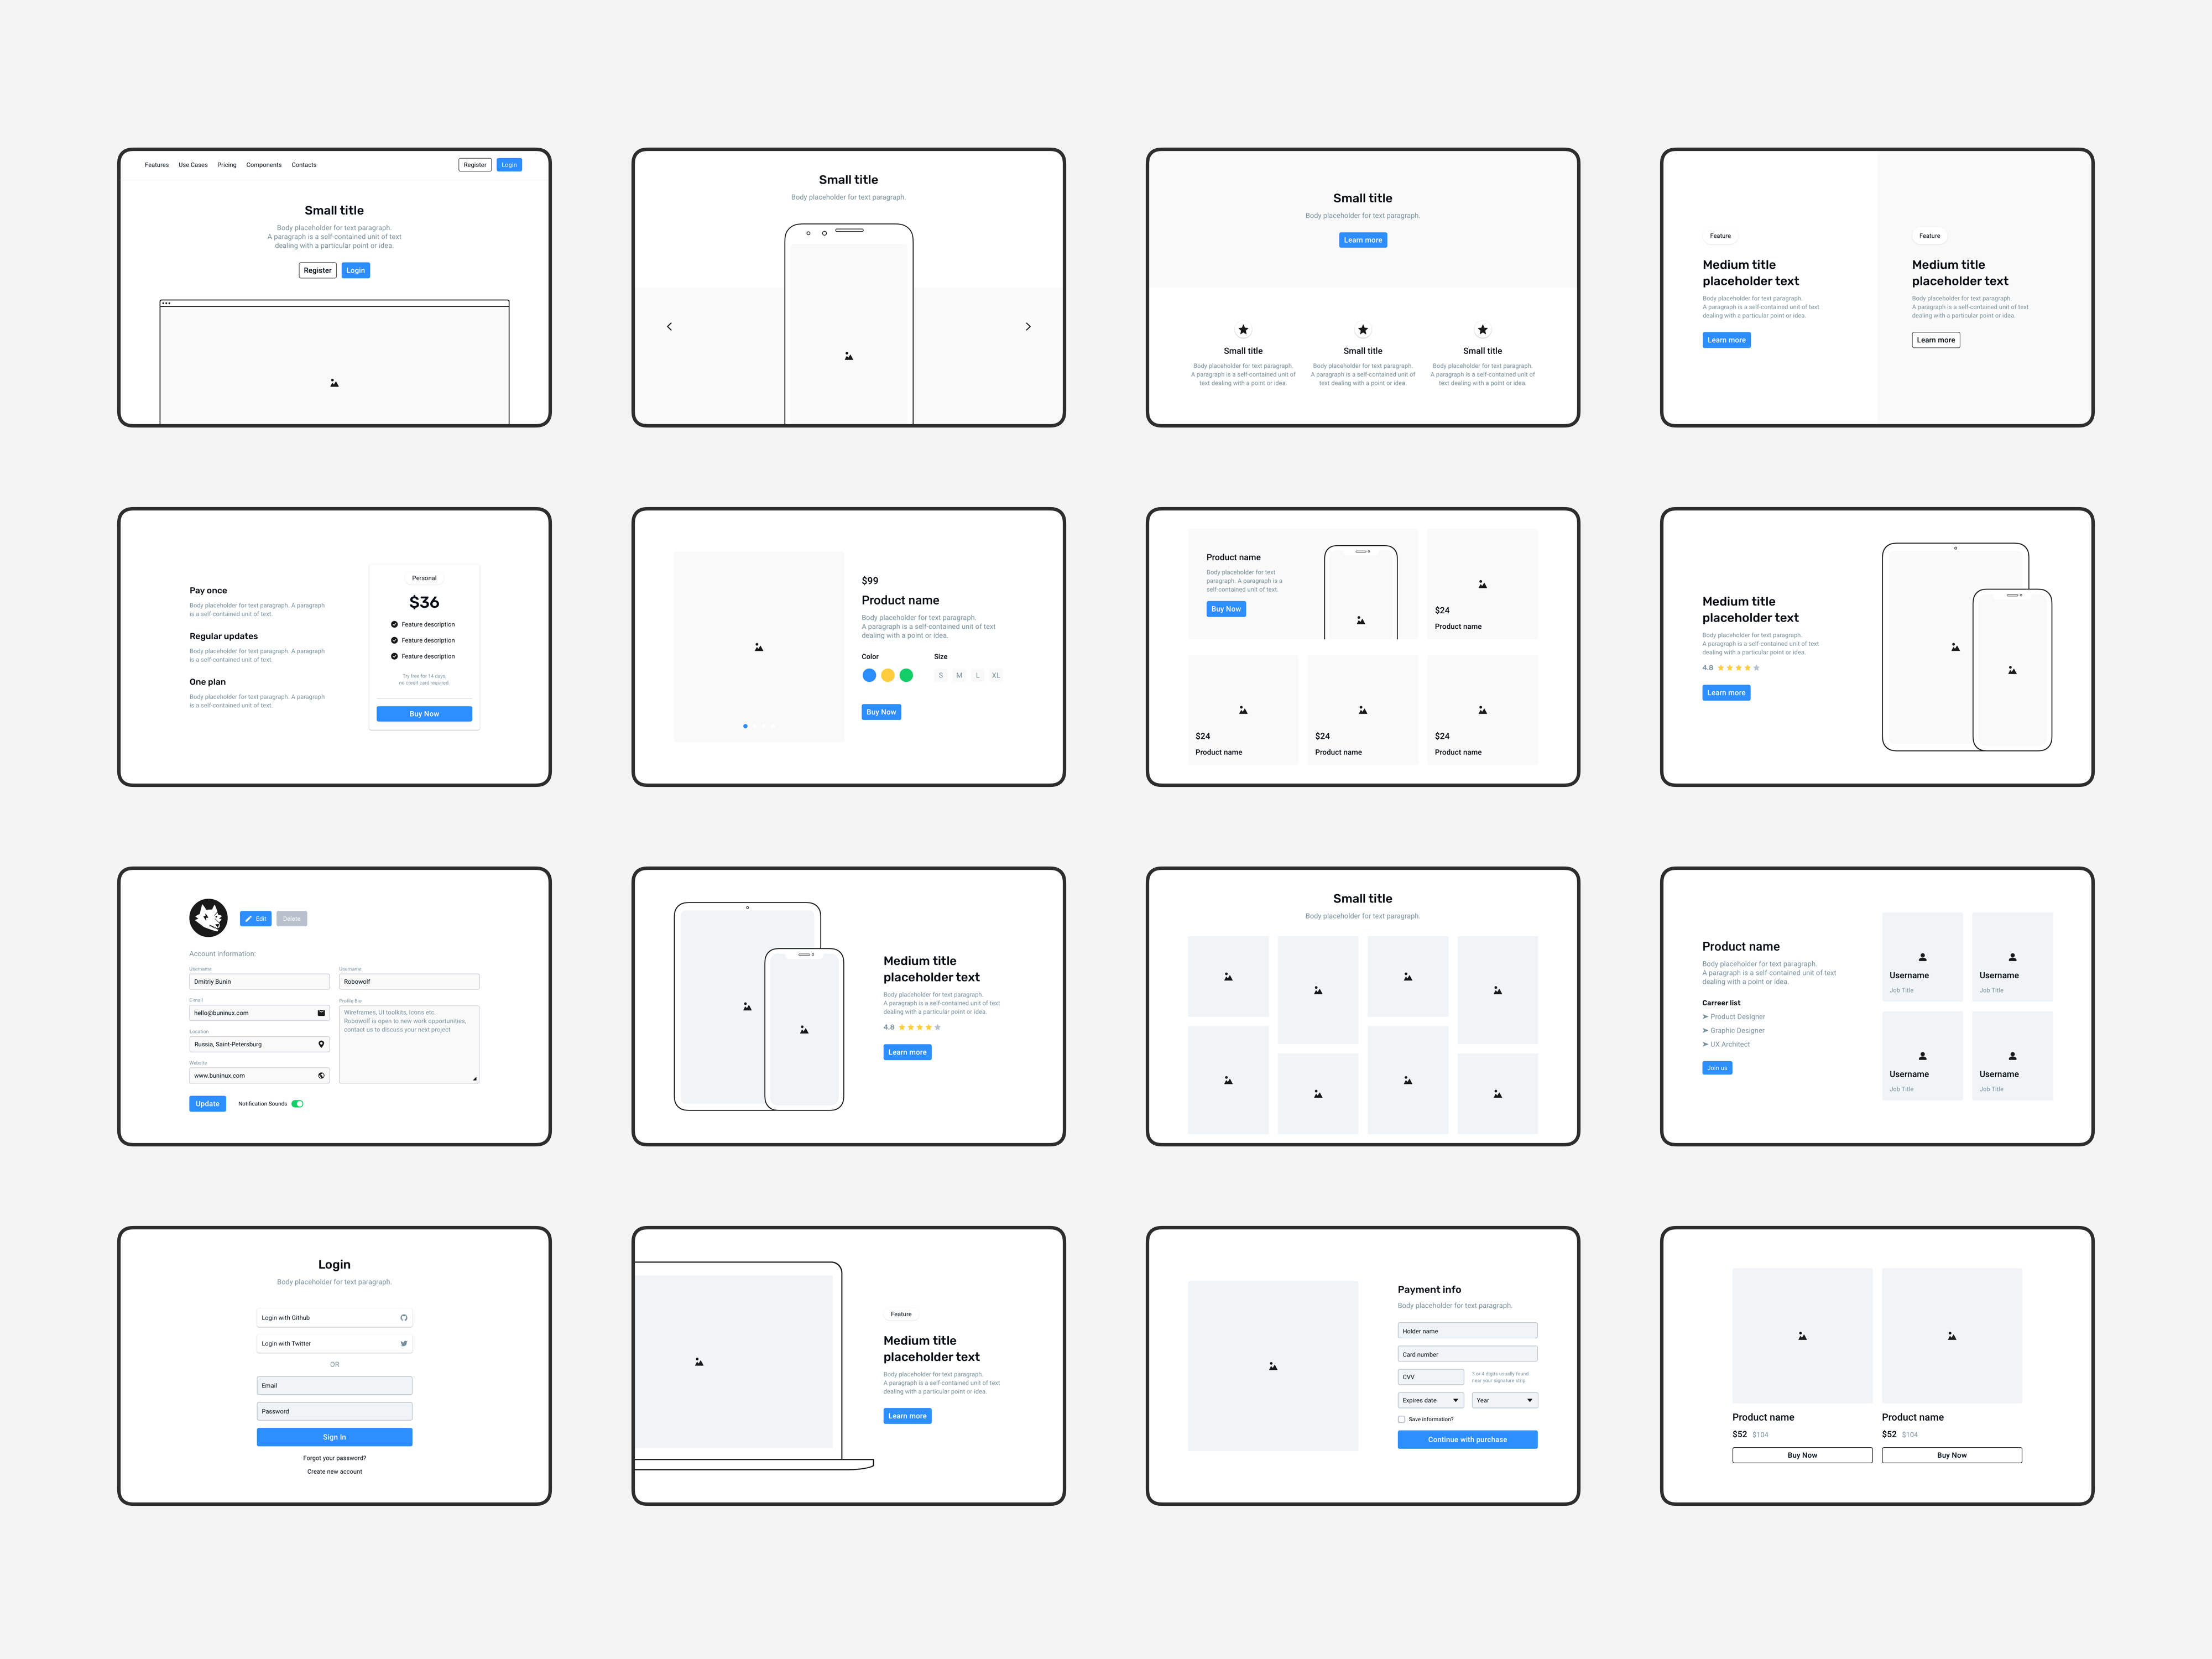
Task: Open the Year dropdown in Payment info
Action: (x=1504, y=1400)
